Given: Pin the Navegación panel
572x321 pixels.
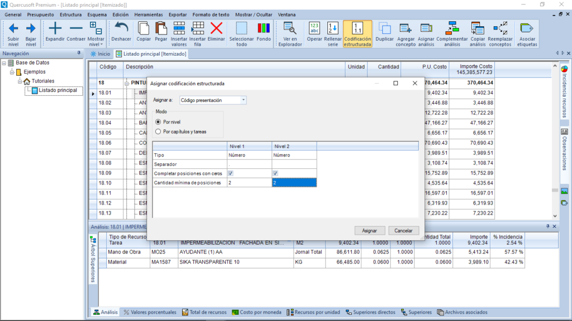Looking at the screenshot, I should [x=79, y=53].
